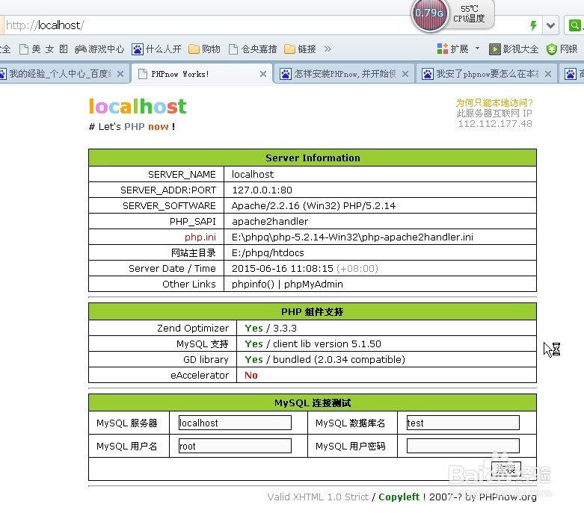
Task: Open the 链接 bookmarks folder
Action: click(x=300, y=49)
